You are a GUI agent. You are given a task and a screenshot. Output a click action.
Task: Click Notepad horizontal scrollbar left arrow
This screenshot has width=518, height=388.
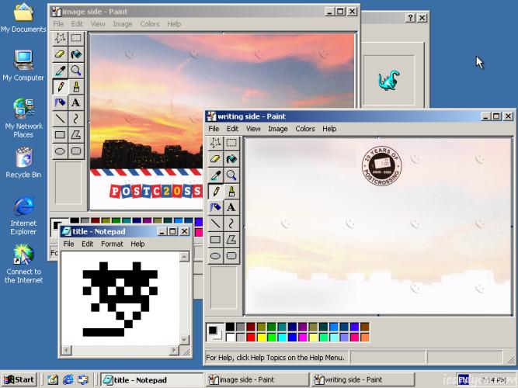coord(66,350)
